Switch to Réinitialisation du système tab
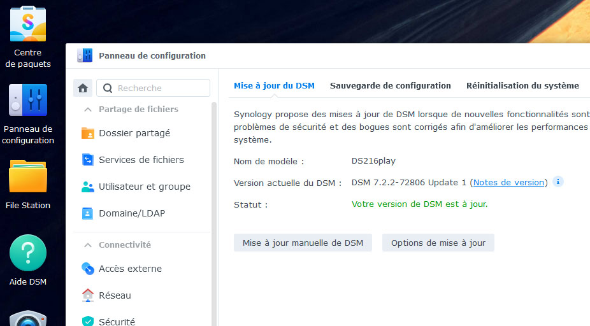Viewport: 590px width, 326px height. (522, 85)
